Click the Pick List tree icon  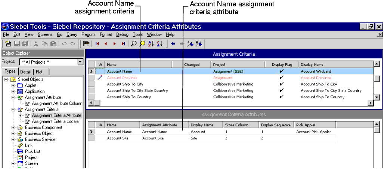(x=19, y=151)
